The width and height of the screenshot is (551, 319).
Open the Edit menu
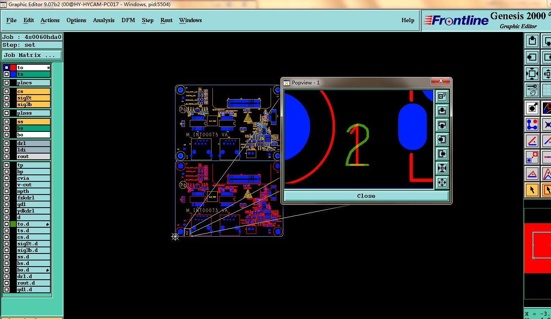[29, 20]
